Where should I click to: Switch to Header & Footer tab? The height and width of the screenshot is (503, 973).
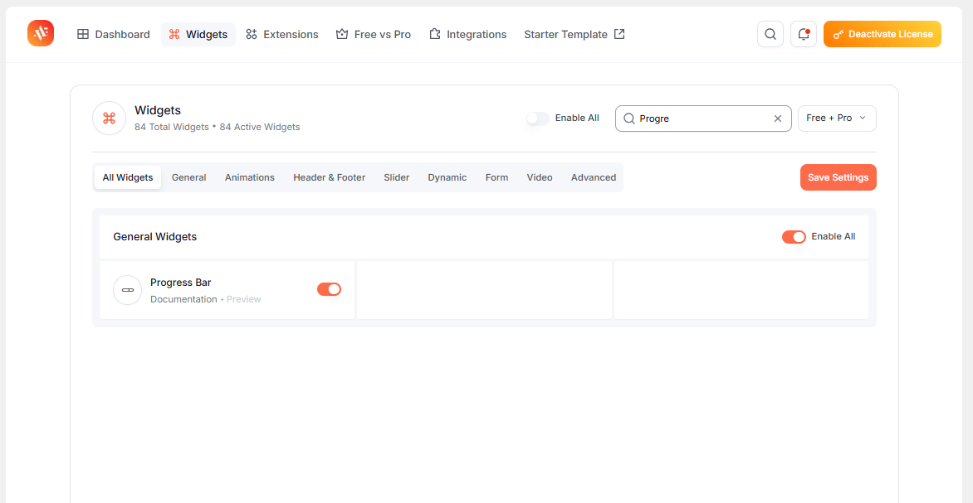[x=330, y=177]
